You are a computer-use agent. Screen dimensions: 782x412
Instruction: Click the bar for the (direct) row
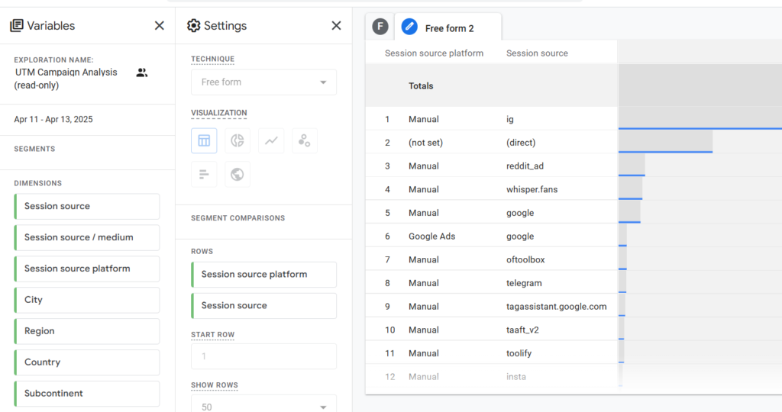(x=665, y=142)
